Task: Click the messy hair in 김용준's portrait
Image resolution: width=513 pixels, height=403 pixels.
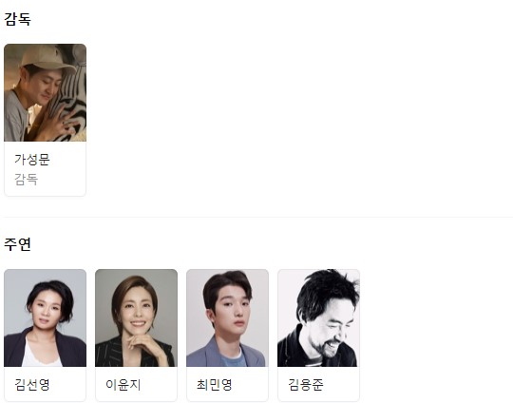Action: coord(327,292)
